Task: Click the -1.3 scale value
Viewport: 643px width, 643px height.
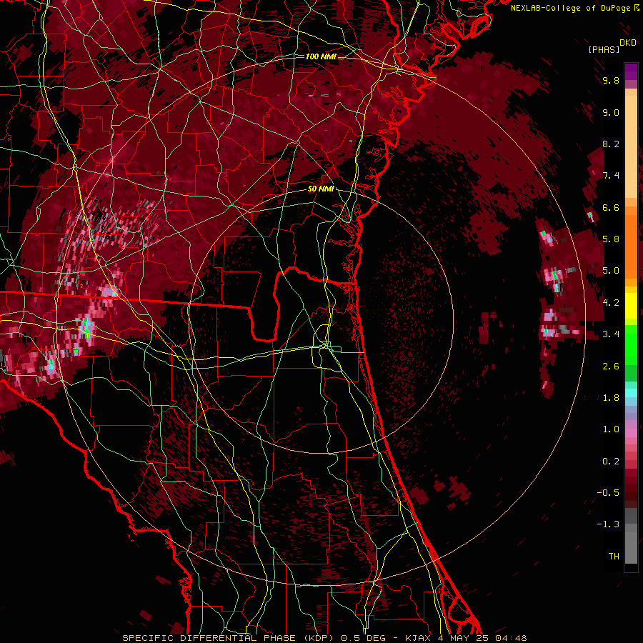Action: pyautogui.click(x=608, y=524)
